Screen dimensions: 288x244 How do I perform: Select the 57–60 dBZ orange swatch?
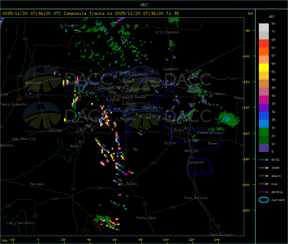pos(264,52)
